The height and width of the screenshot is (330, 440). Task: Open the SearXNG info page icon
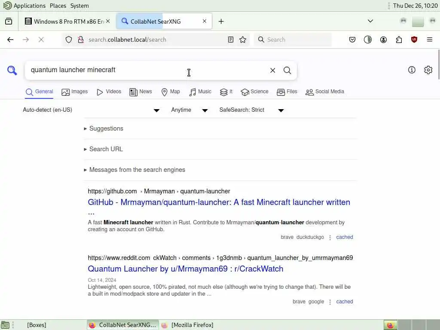[x=412, y=70]
